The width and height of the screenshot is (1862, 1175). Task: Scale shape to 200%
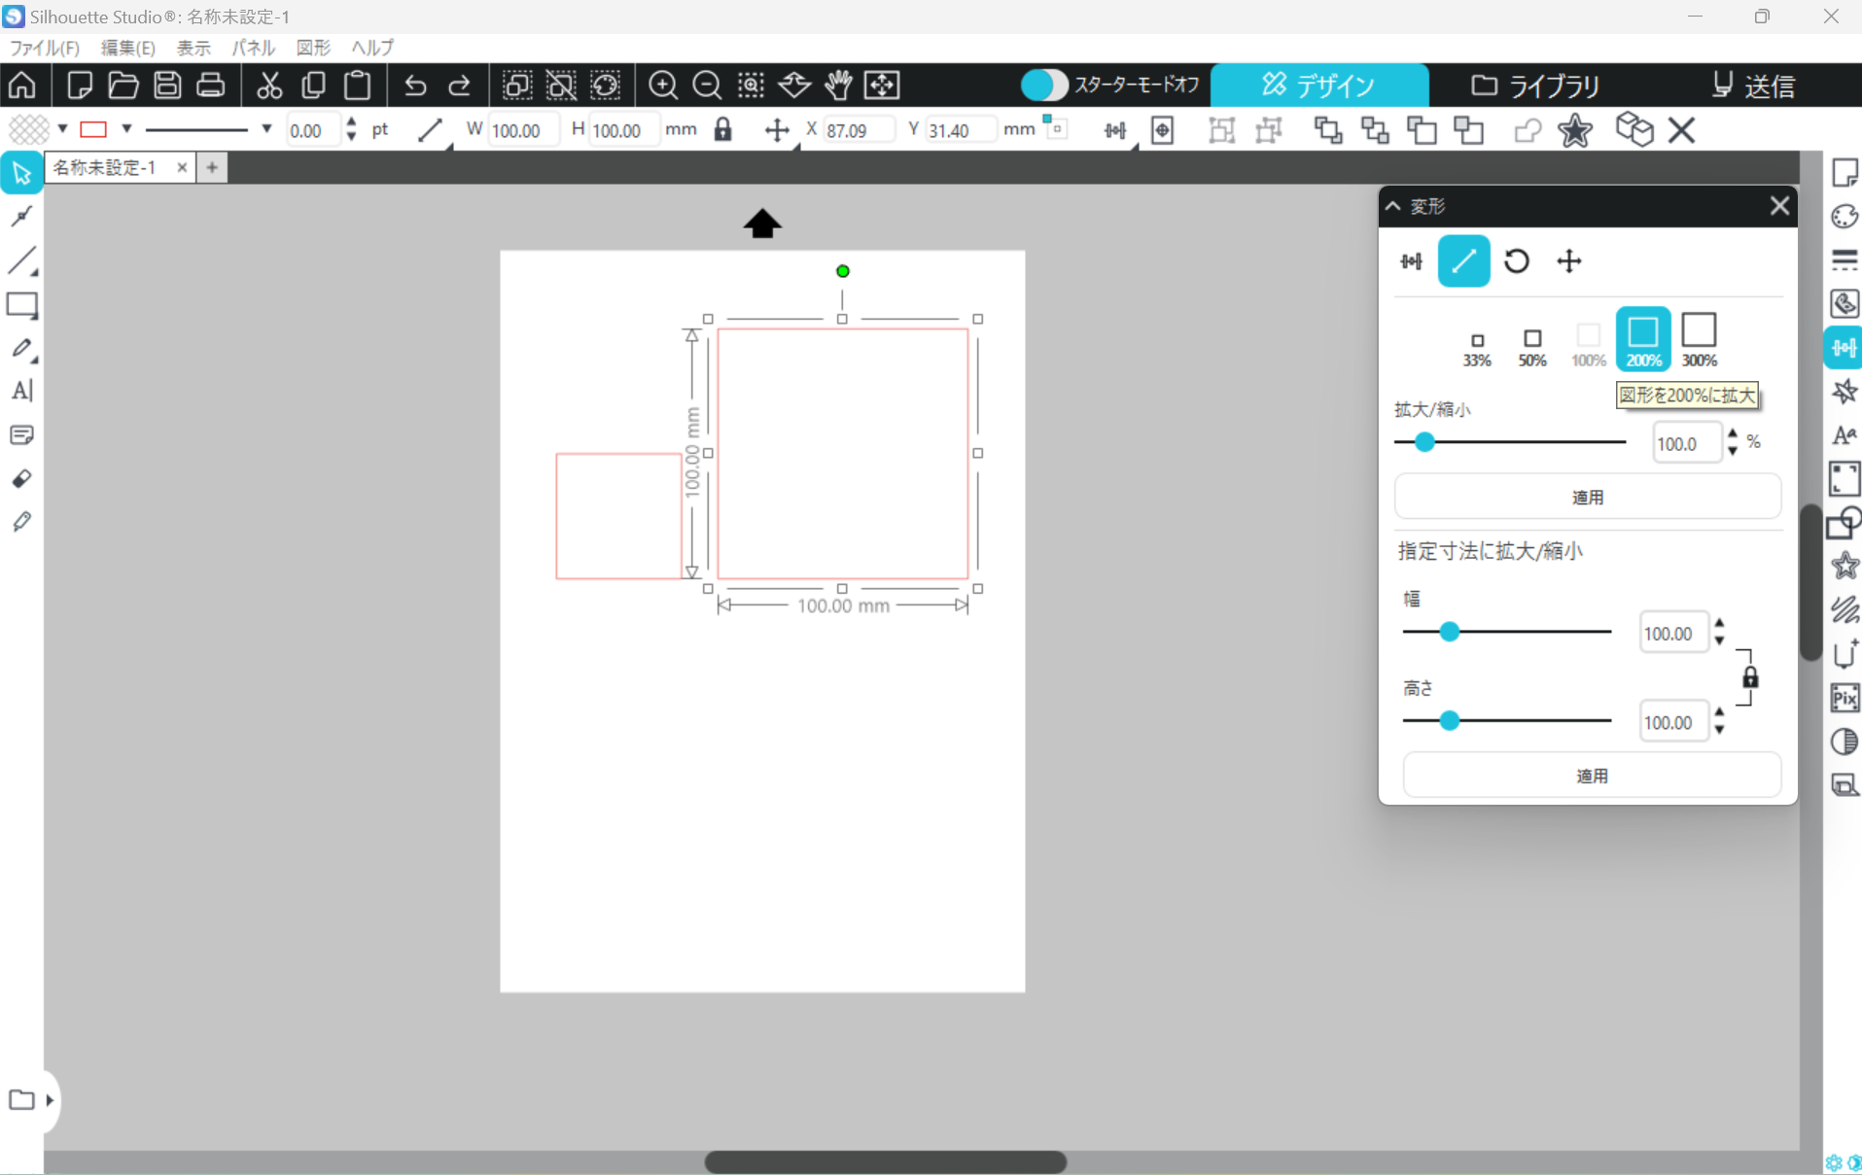pyautogui.click(x=1643, y=339)
